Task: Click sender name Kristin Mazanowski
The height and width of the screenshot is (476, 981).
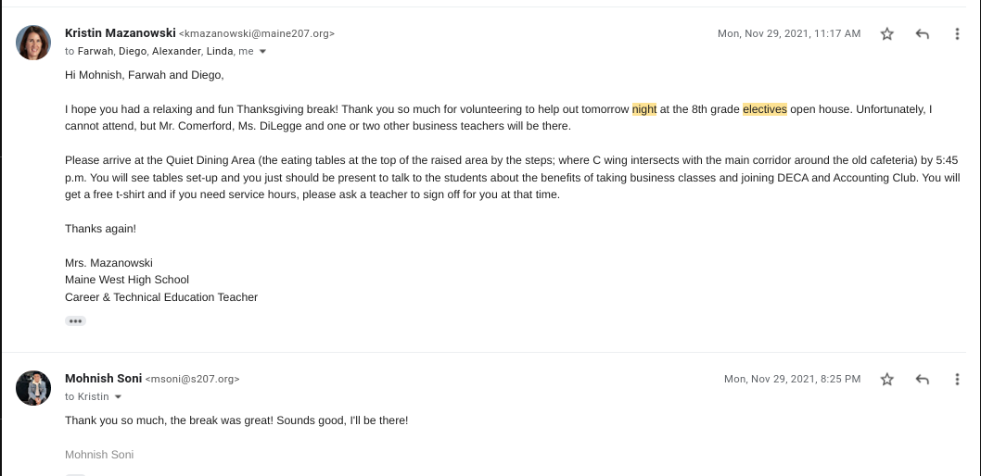Action: (120, 33)
